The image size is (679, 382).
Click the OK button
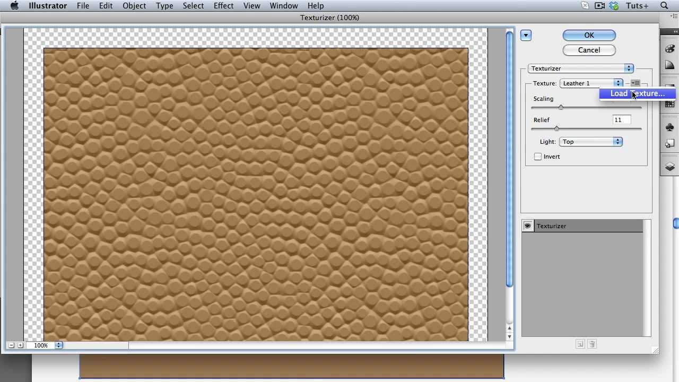pyautogui.click(x=589, y=35)
